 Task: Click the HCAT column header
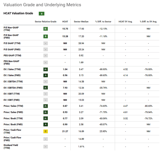point(65,22)
